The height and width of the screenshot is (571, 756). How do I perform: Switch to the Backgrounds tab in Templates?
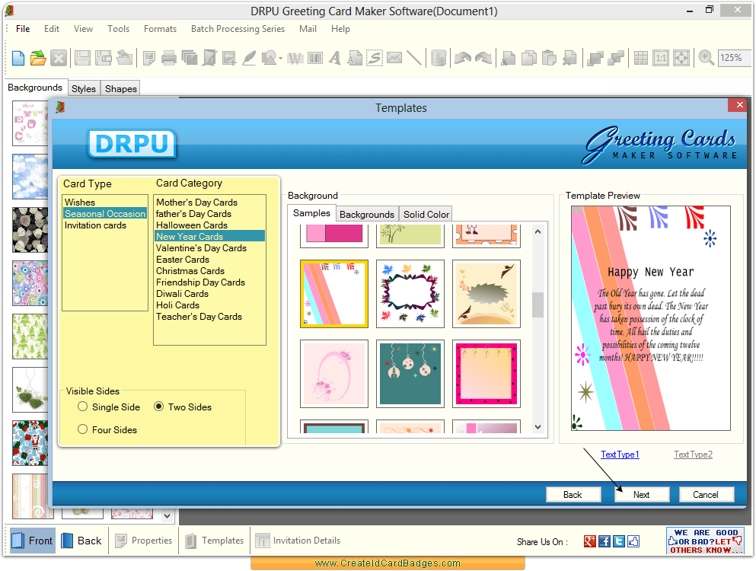tap(367, 214)
